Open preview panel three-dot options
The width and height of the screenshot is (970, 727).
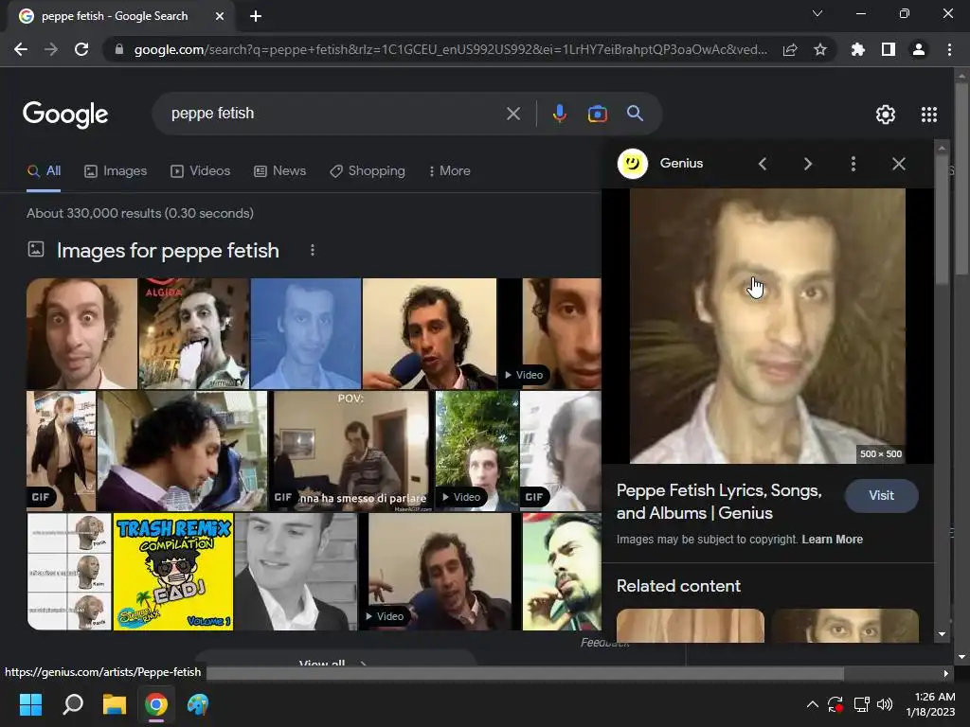click(x=853, y=164)
